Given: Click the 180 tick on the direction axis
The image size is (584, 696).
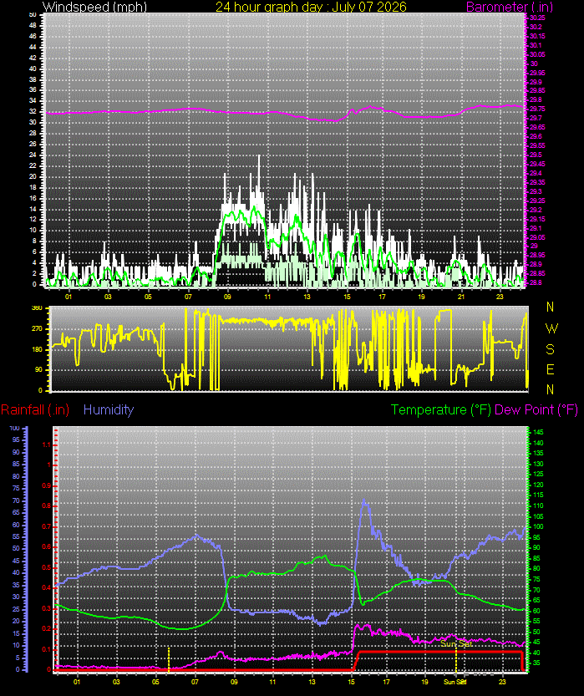Looking at the screenshot, I should coord(37,349).
